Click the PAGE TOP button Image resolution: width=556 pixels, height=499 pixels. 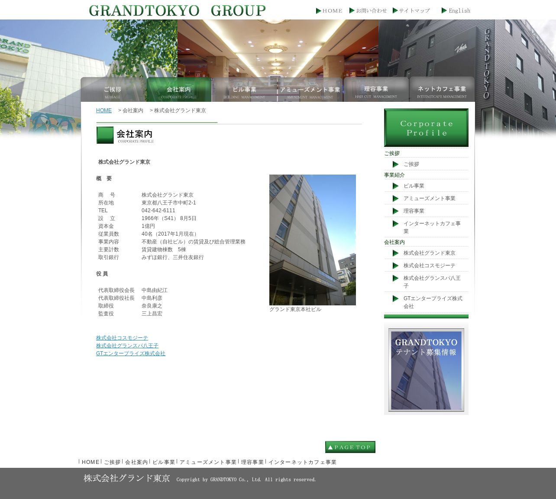(x=350, y=447)
